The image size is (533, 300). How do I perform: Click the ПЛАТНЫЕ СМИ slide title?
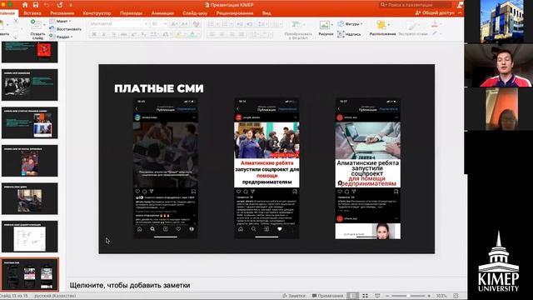point(159,88)
